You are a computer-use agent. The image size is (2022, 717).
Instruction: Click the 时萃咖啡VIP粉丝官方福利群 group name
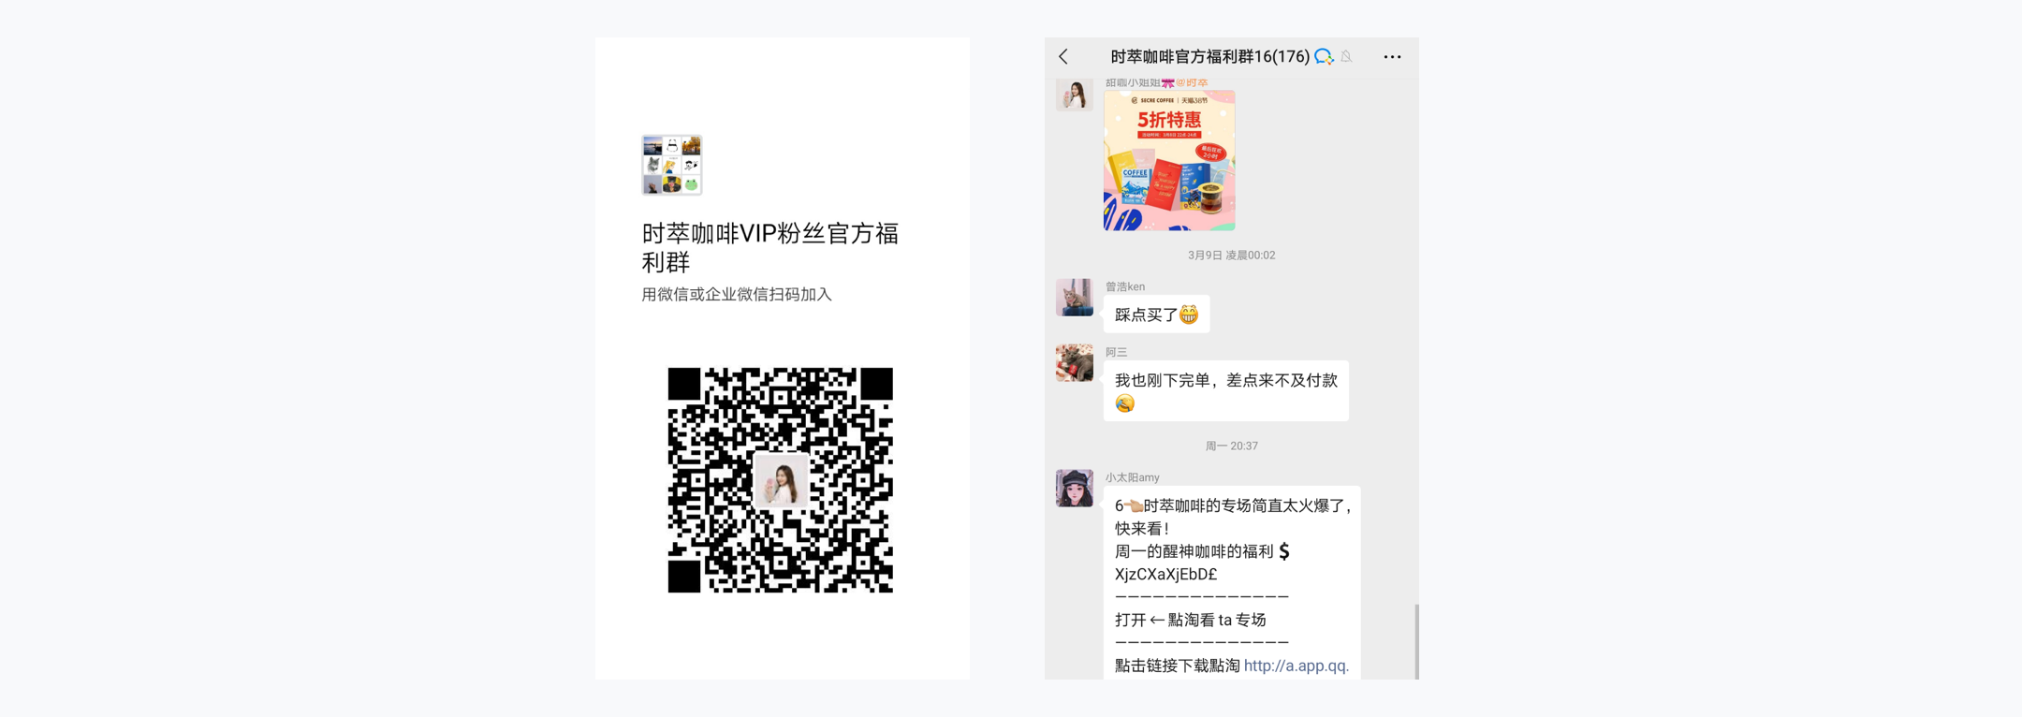point(770,247)
